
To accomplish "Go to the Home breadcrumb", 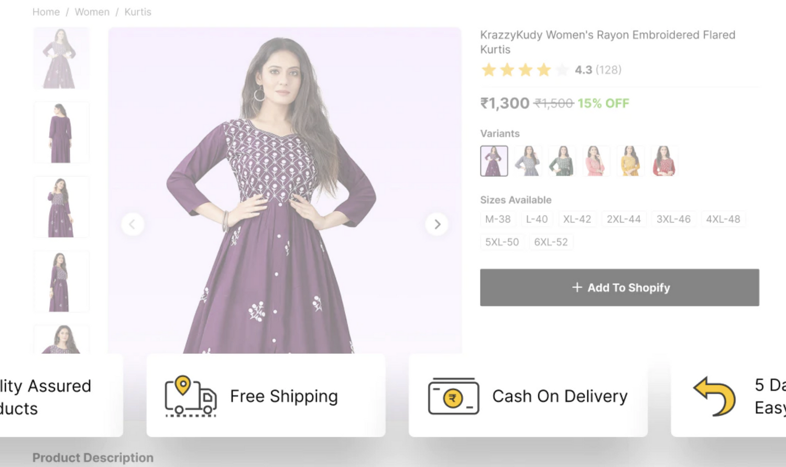I will click(x=46, y=12).
